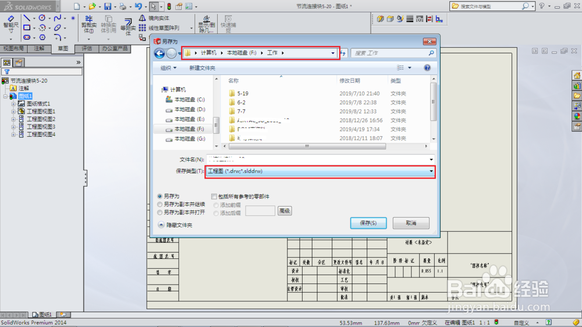
Task: Select the Polygon sketch tool
Action: (x=42, y=37)
